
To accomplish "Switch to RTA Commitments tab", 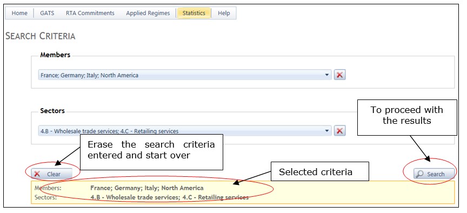I will 90,13.
